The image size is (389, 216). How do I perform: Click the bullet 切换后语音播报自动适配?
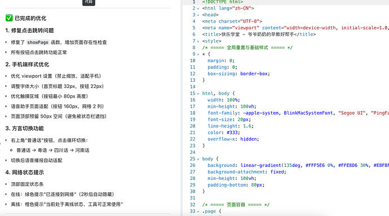37,160
